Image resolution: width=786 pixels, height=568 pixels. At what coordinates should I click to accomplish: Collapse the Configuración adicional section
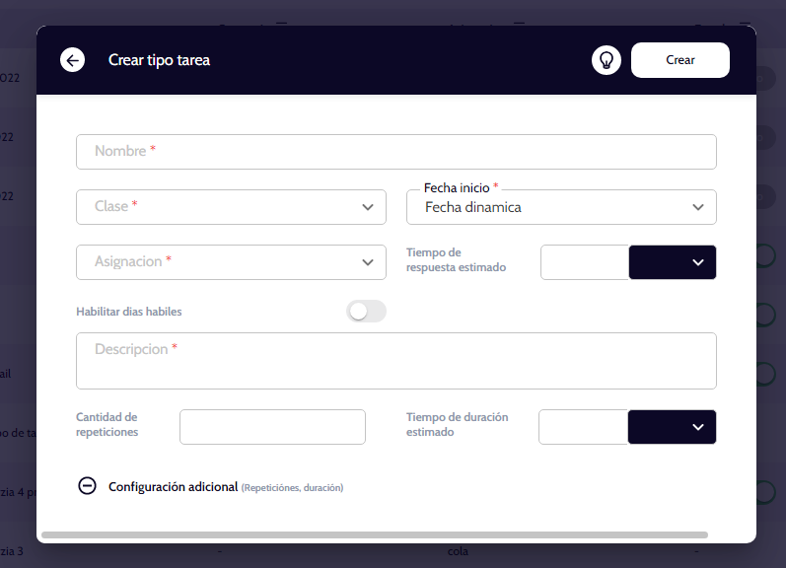pos(174,486)
